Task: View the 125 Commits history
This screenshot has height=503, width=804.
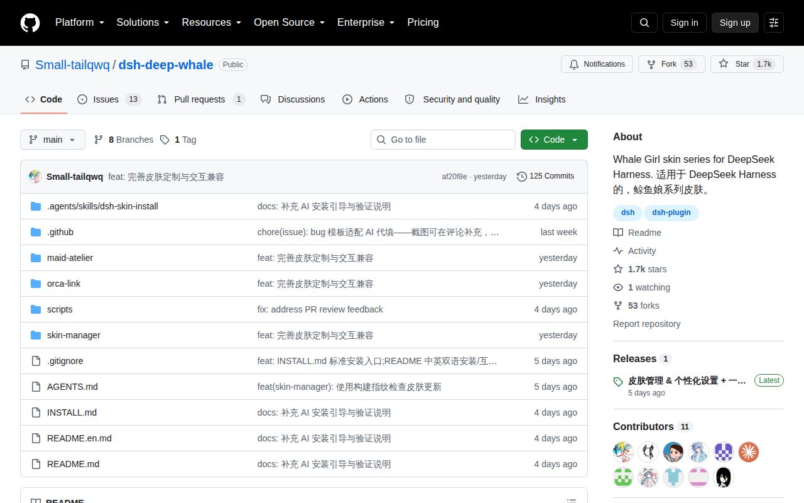Action: pos(545,176)
